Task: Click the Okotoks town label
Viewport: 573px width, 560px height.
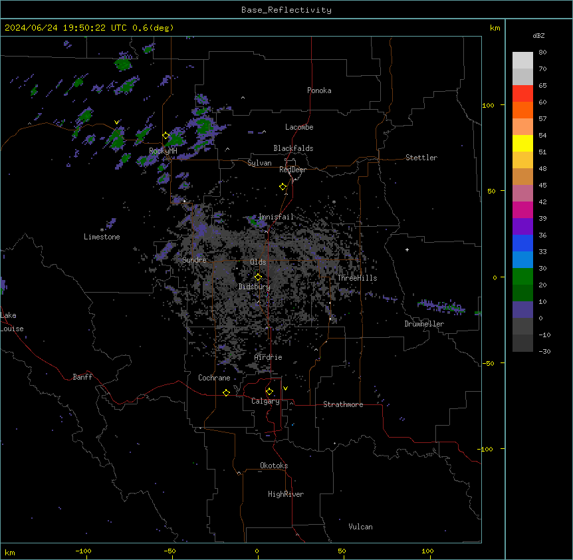Action: (x=274, y=466)
